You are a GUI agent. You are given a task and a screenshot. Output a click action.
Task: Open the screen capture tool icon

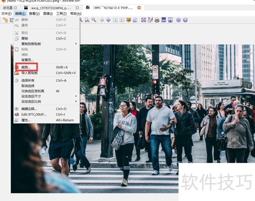tap(170, 20)
